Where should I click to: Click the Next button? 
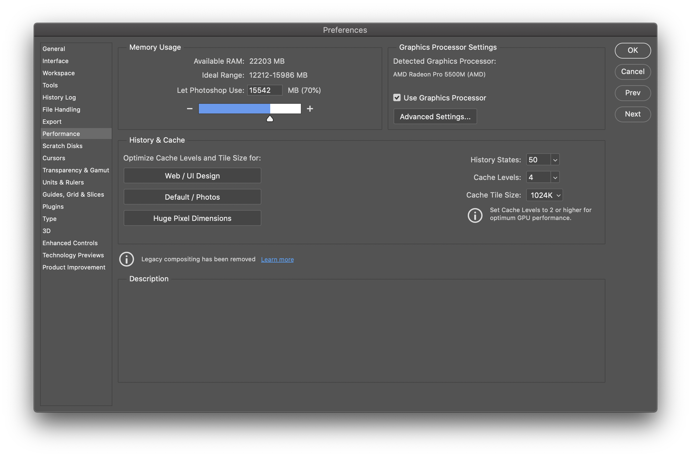pos(633,114)
